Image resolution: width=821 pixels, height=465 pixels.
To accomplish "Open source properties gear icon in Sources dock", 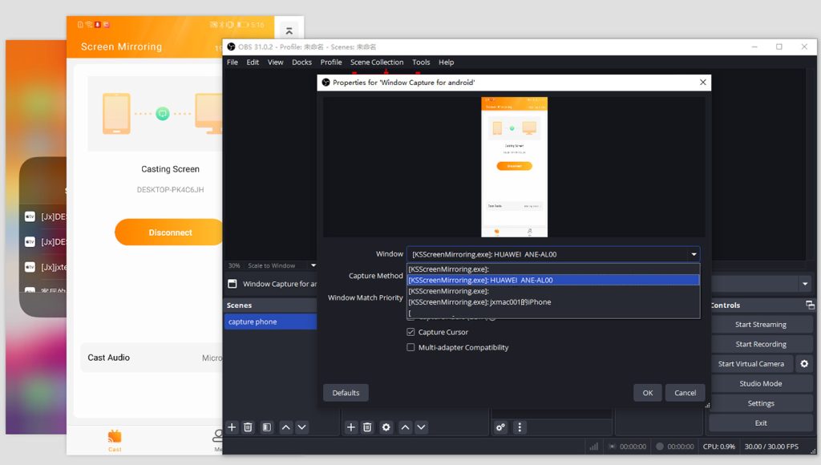I will (386, 427).
